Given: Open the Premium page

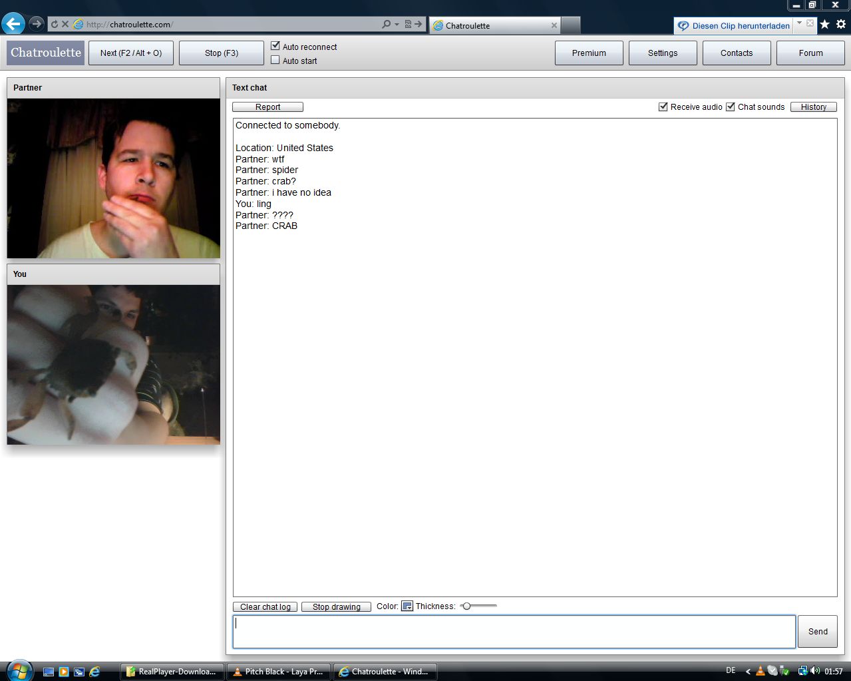Looking at the screenshot, I should coord(589,53).
